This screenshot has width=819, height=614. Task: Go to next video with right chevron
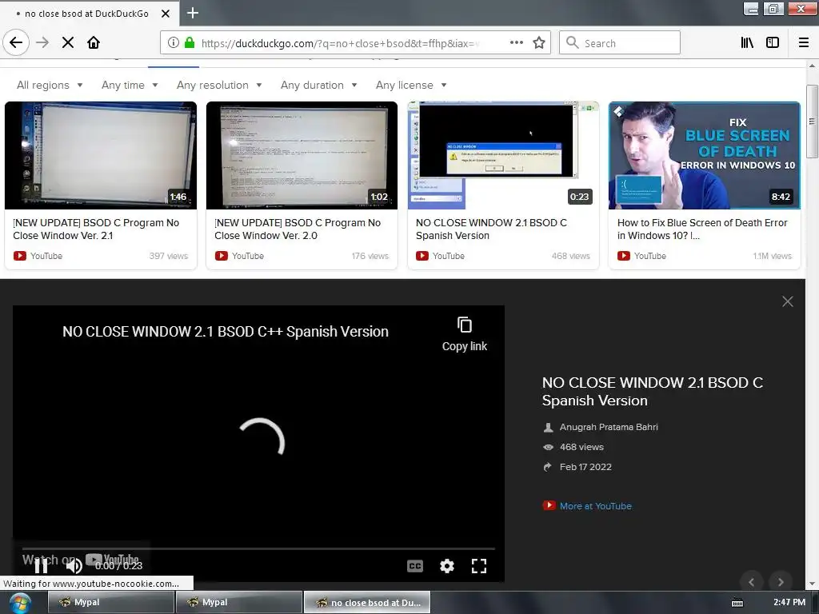(781, 582)
